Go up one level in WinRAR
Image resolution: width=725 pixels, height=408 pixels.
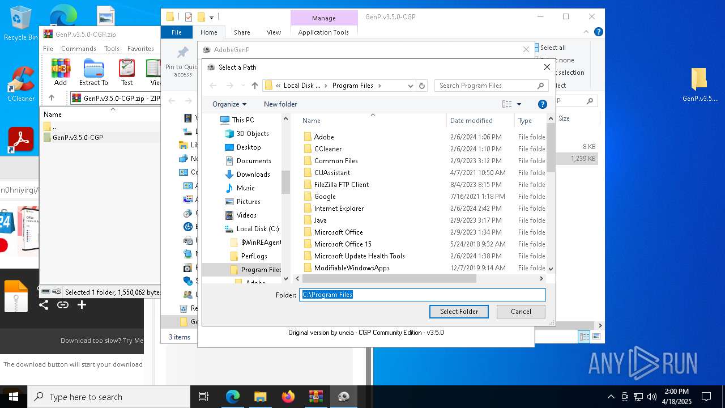click(x=52, y=98)
